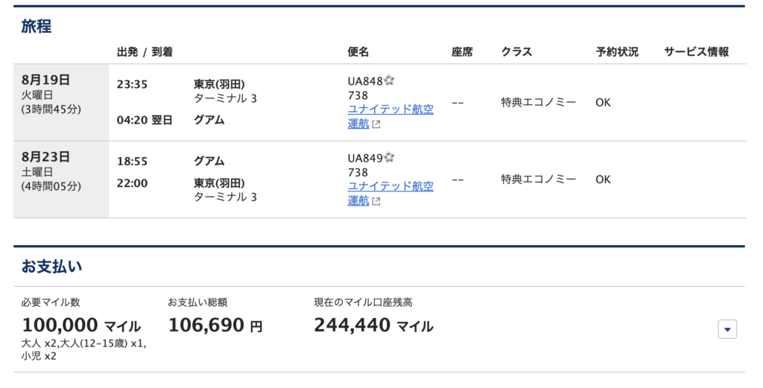Click the 23:35 departure time
763x388 pixels.
coord(132,84)
